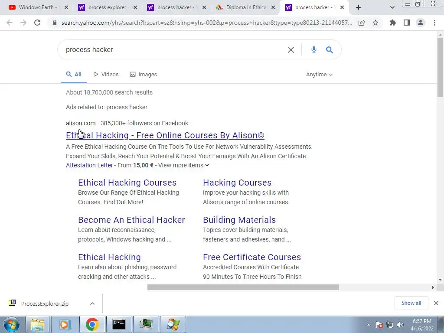Open a new tab with plus button
The image size is (444, 333).
pyautogui.click(x=359, y=7)
